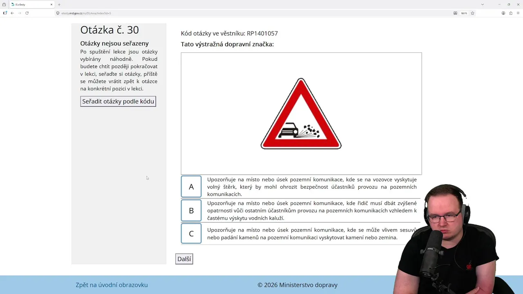Viewport: 523px width, 294px height.
Task: Open the Firefox application menu
Action: (x=518, y=13)
